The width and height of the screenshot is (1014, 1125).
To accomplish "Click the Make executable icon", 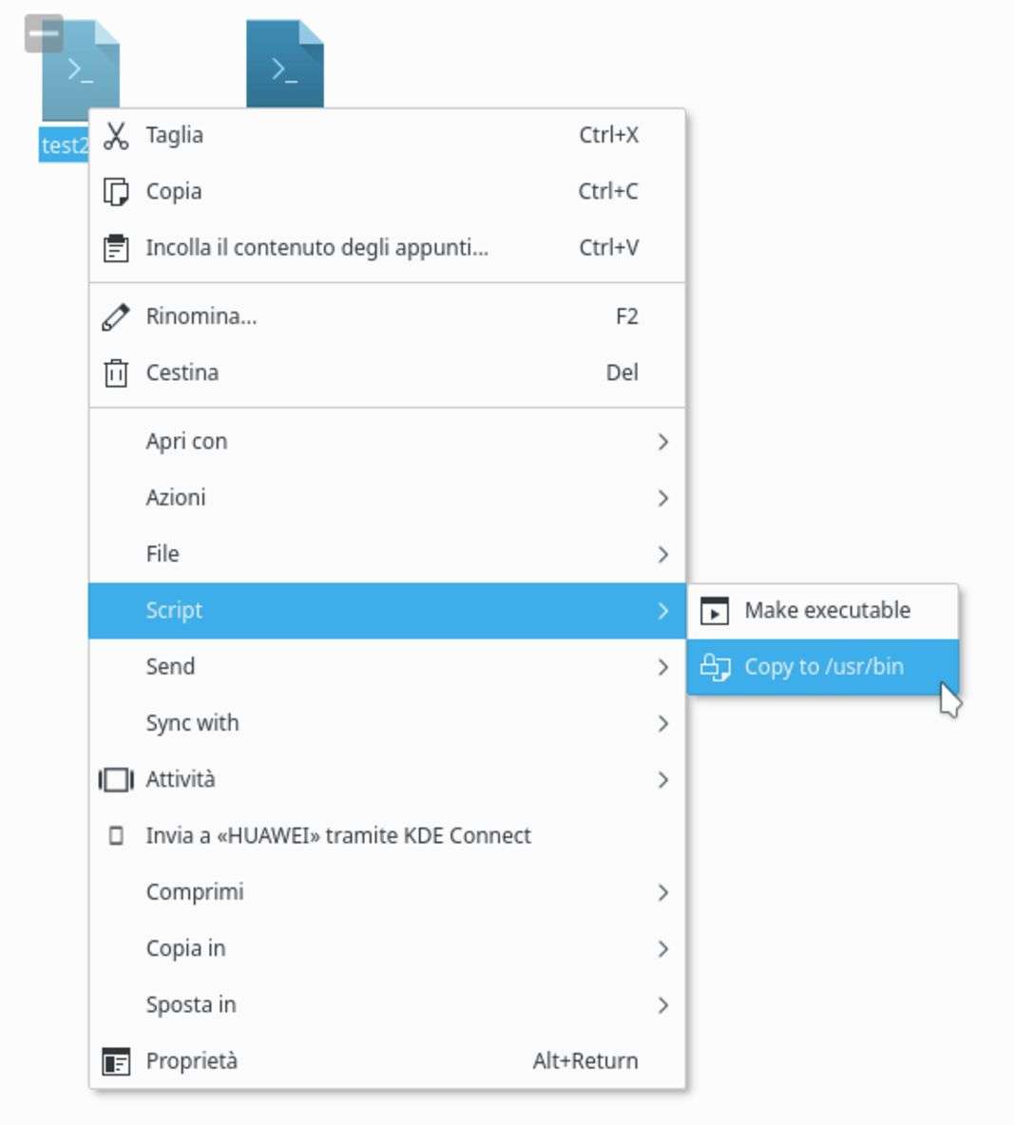I will pyautogui.click(x=715, y=611).
